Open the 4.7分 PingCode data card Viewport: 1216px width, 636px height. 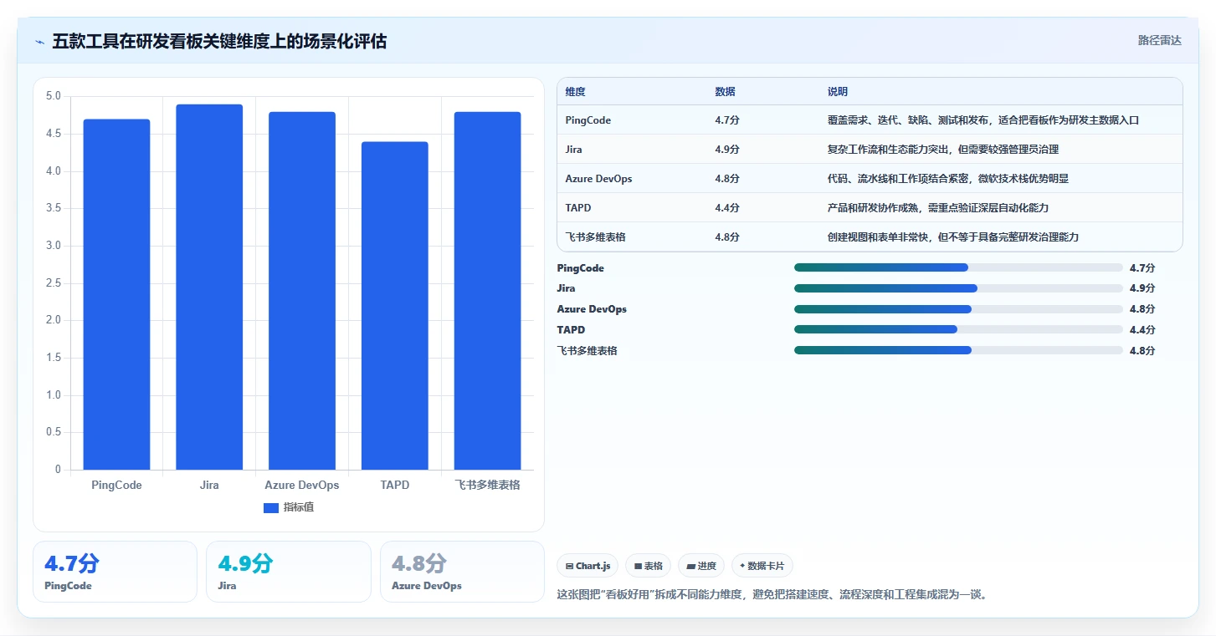(115, 572)
